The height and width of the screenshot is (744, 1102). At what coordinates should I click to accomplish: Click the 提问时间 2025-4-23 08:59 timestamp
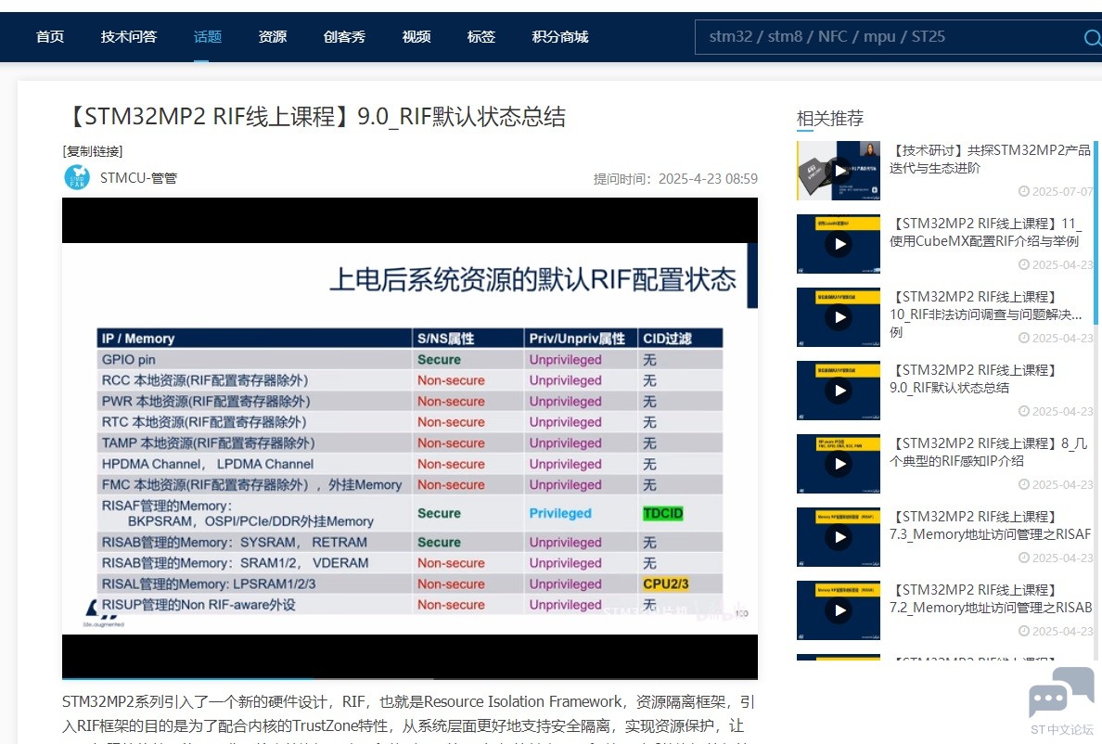[x=675, y=178]
